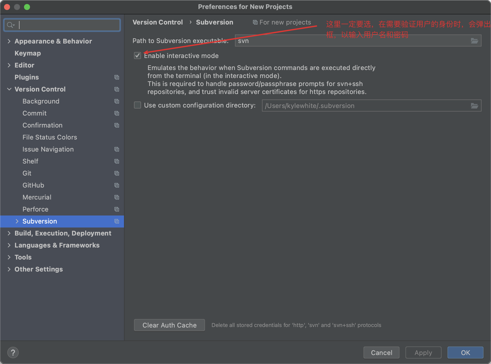Image resolution: width=491 pixels, height=364 pixels.
Task: Open Keymap settings
Action: (x=28, y=53)
